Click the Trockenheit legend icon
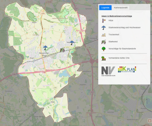This screenshot has height=126, width=152. click(x=104, y=35)
